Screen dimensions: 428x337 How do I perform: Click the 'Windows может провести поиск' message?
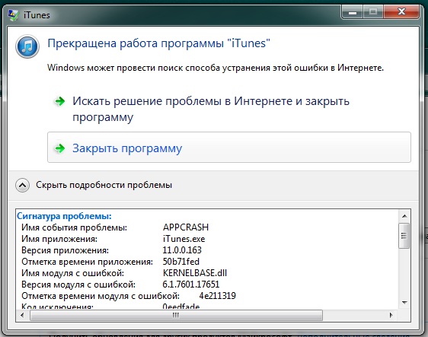pos(216,68)
